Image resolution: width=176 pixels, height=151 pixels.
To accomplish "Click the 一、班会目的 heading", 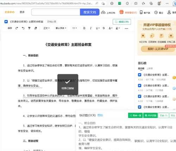I will pyautogui.click(x=31, y=55).
